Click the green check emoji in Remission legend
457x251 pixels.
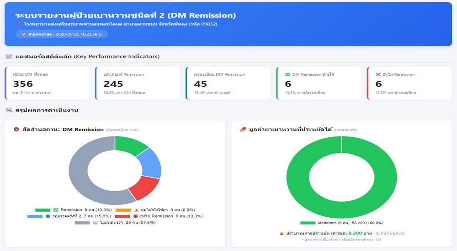(x=56, y=209)
